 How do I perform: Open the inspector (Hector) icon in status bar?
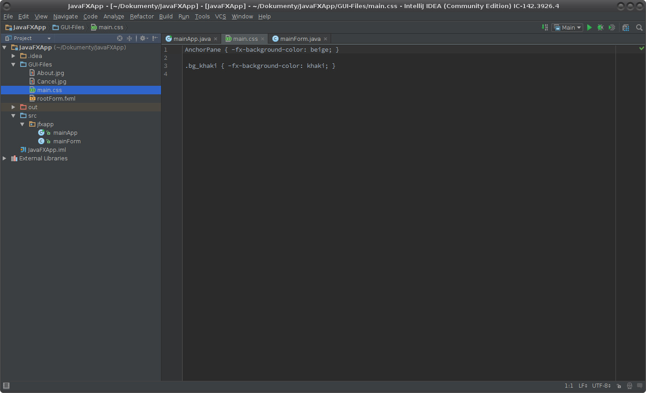(x=629, y=386)
